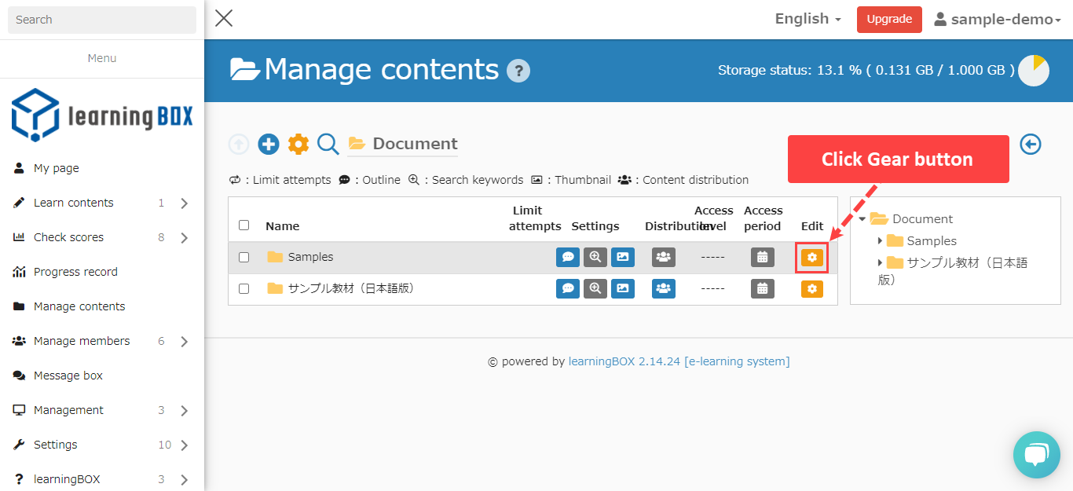Click the orange Edit gear for サンプル教材

click(812, 288)
